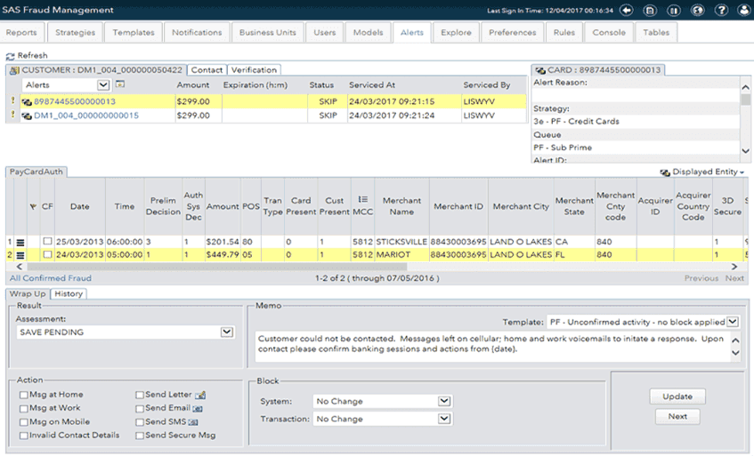The height and width of the screenshot is (456, 754).
Task: Click the scroll-down arrow in the card details panel
Action: point(745,151)
